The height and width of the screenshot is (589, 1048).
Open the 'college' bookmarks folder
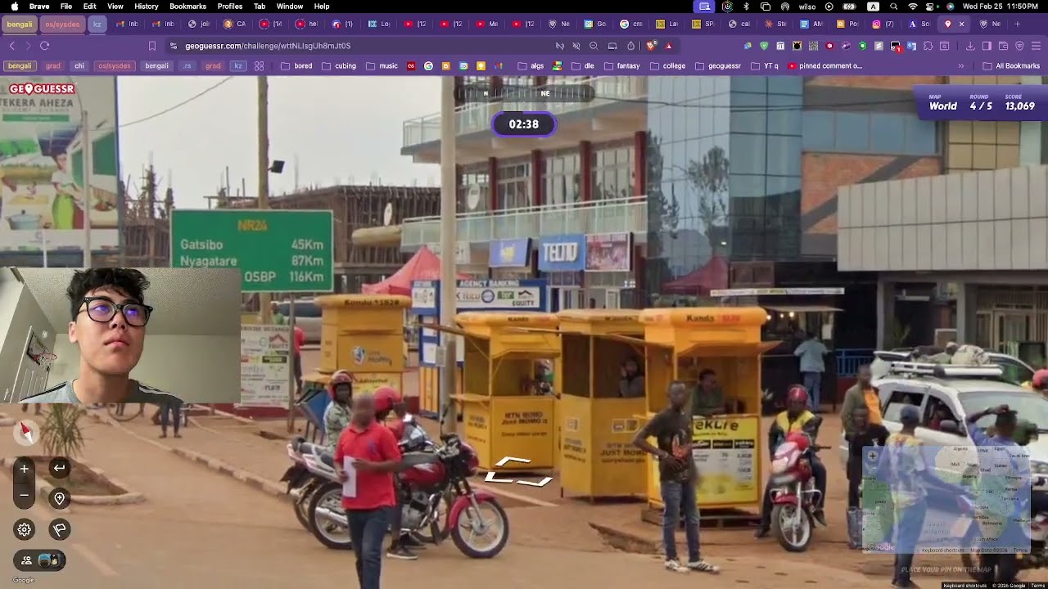tap(667, 65)
